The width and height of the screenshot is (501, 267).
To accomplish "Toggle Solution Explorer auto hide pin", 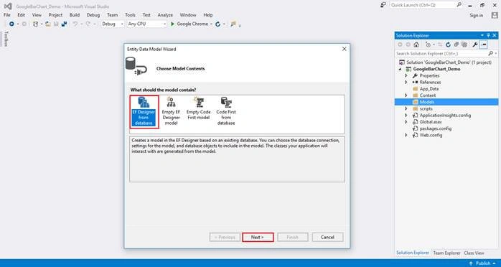I will (488, 35).
